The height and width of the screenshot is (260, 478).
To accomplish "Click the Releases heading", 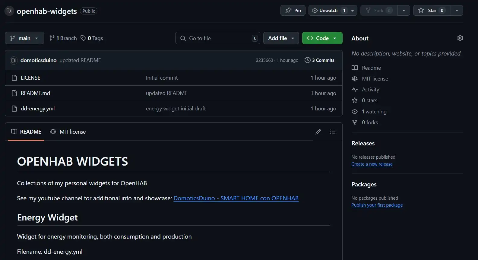I will click(x=363, y=144).
